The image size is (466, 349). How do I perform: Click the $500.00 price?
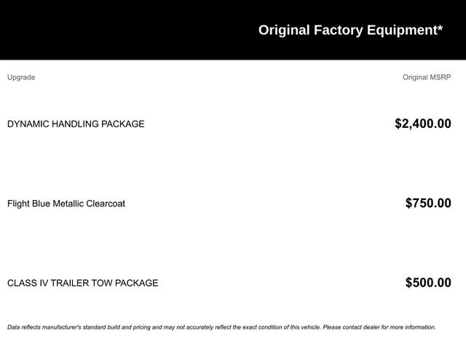(x=428, y=283)
